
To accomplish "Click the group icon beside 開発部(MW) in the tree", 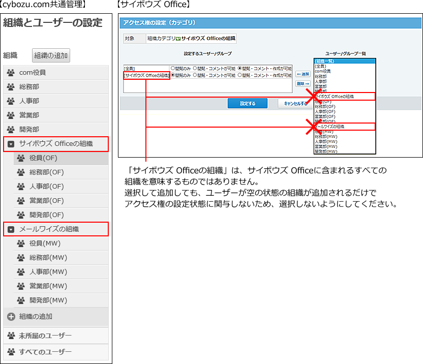I will [x=21, y=300].
